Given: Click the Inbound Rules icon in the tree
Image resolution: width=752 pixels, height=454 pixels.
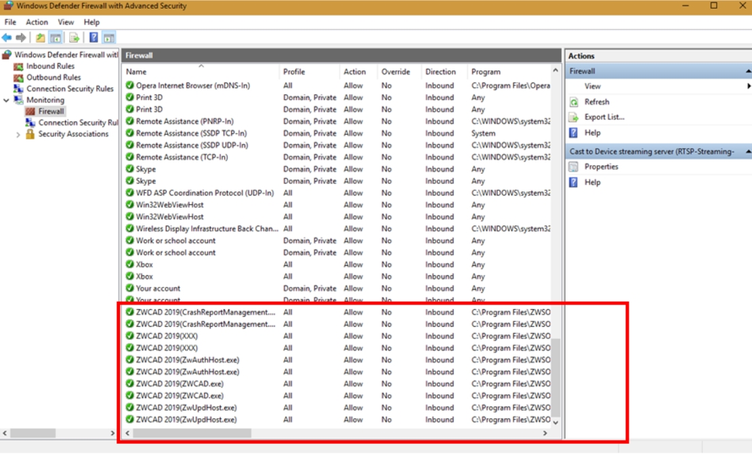Looking at the screenshot, I should coord(18,66).
